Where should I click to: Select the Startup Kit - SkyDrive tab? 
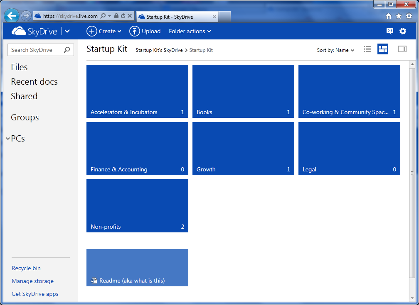coord(177,17)
